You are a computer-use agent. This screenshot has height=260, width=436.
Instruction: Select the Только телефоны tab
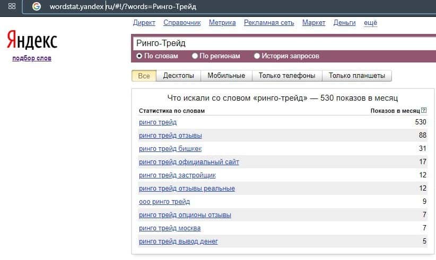pos(286,76)
